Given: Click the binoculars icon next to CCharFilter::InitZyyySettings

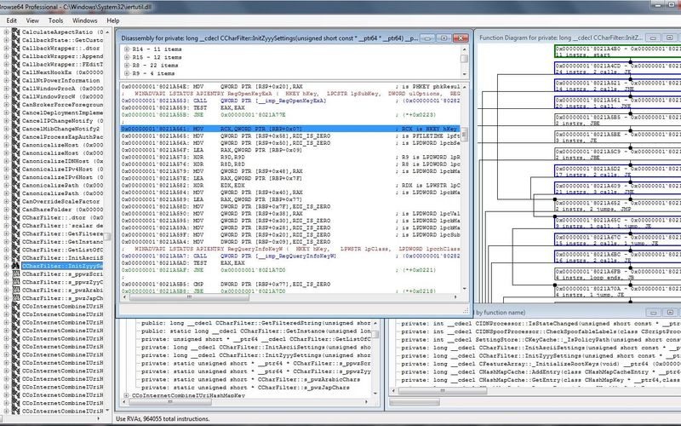Looking at the screenshot, I should pyautogui.click(x=14, y=266).
